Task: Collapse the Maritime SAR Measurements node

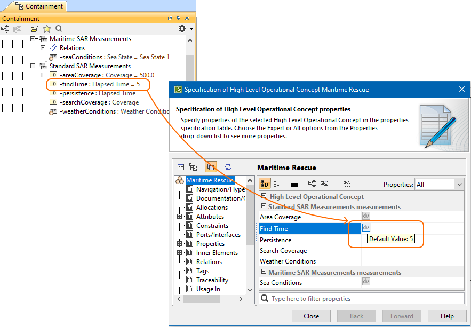Action: [x=33, y=39]
